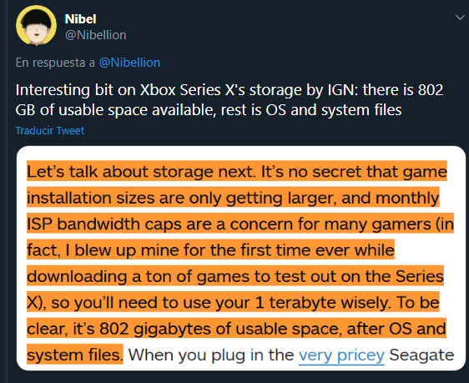Select the highlighted 'Let's talk about storage' line

(x=237, y=172)
